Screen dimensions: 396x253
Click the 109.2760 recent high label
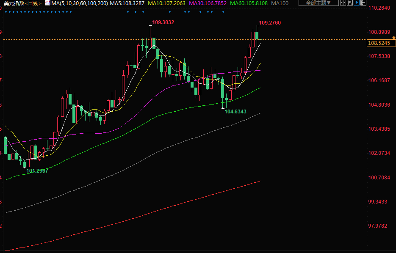click(269, 22)
